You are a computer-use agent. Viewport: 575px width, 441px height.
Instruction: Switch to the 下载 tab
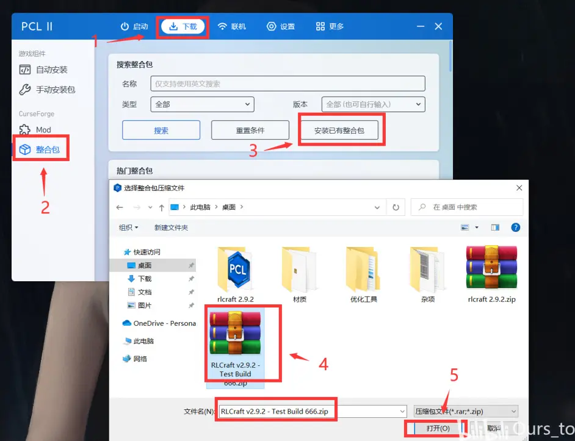(183, 26)
